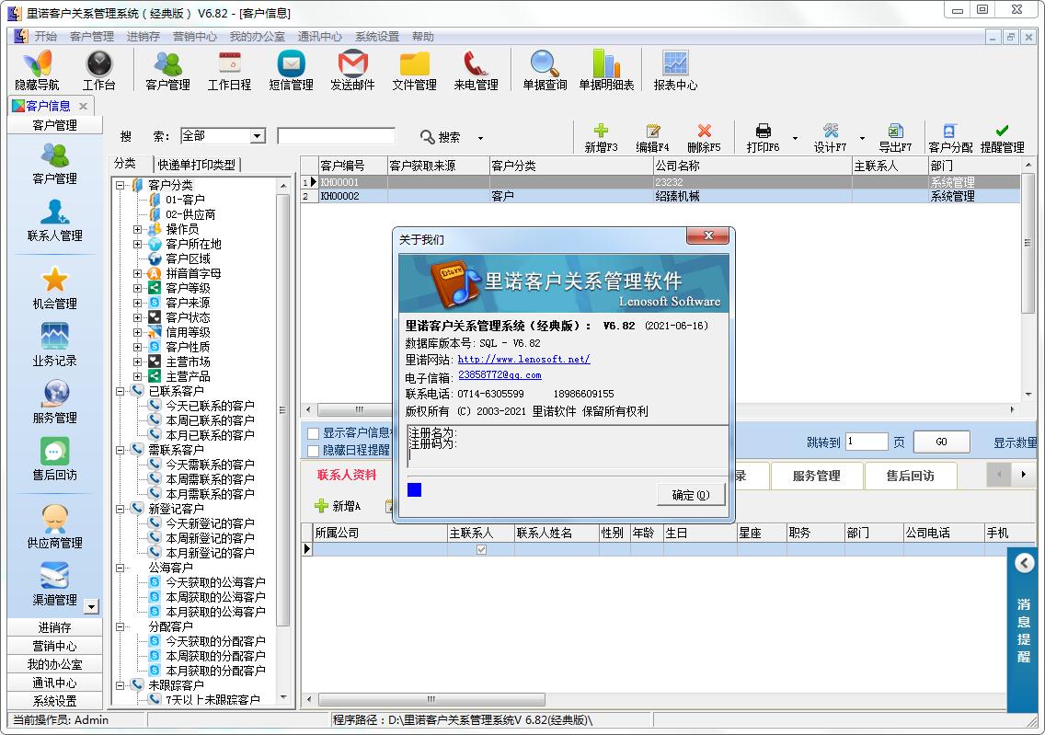Click the 新增F3 add icon
1045x735 pixels.
coord(601,138)
